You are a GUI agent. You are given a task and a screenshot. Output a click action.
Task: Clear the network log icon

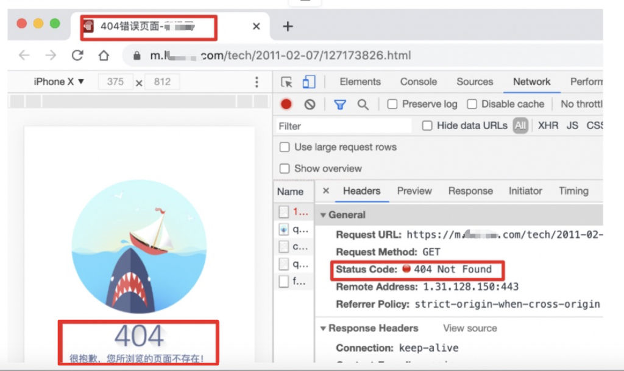[310, 104]
